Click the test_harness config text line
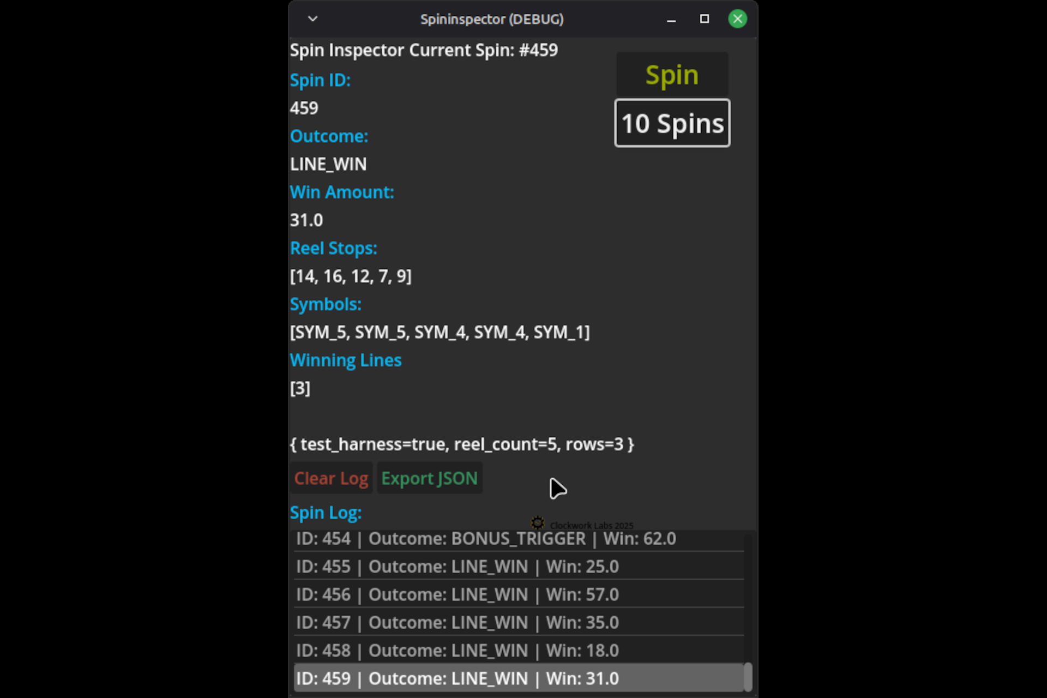 click(461, 444)
